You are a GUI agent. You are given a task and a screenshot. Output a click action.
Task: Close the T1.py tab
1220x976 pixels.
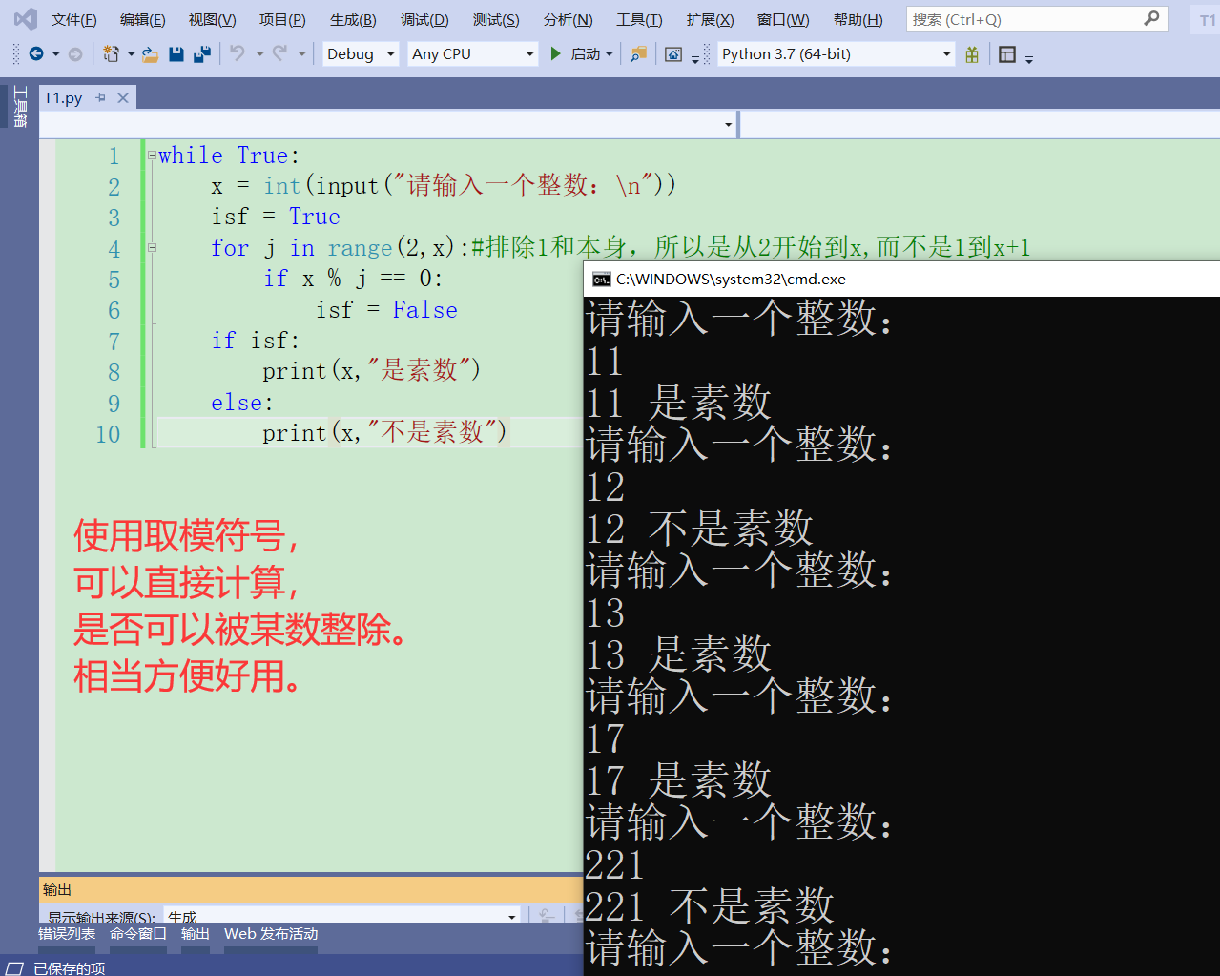pyautogui.click(x=123, y=97)
